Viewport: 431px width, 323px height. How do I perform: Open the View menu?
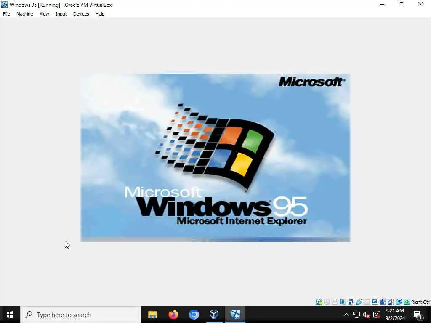[44, 14]
